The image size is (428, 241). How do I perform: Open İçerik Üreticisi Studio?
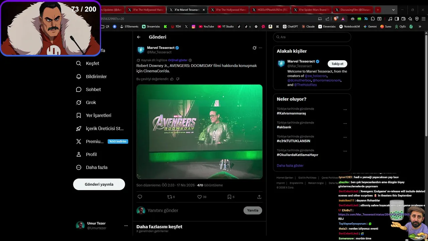click(100, 129)
